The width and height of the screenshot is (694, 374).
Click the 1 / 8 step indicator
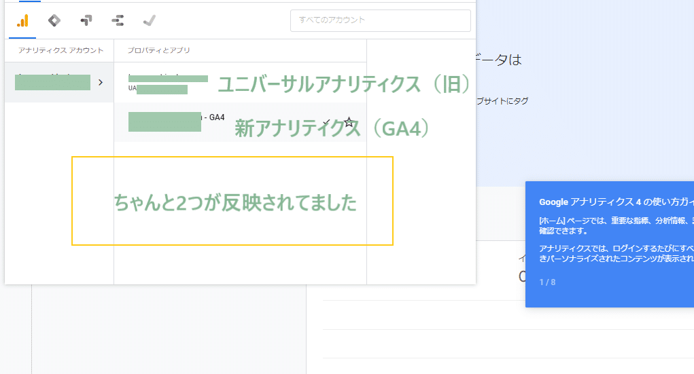point(547,282)
